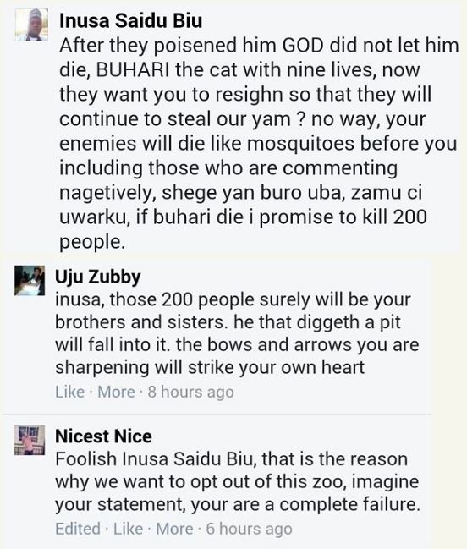Screen dimensions: 467x549
Task: Select Inusa Saidu Biu's long comment text
Action: [x=259, y=144]
